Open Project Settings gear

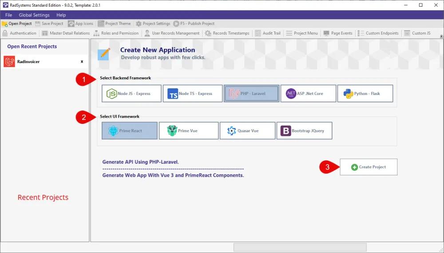pos(153,24)
